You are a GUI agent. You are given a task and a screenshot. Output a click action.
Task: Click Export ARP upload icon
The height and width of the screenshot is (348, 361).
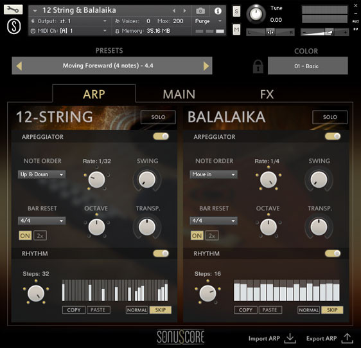[347, 338]
